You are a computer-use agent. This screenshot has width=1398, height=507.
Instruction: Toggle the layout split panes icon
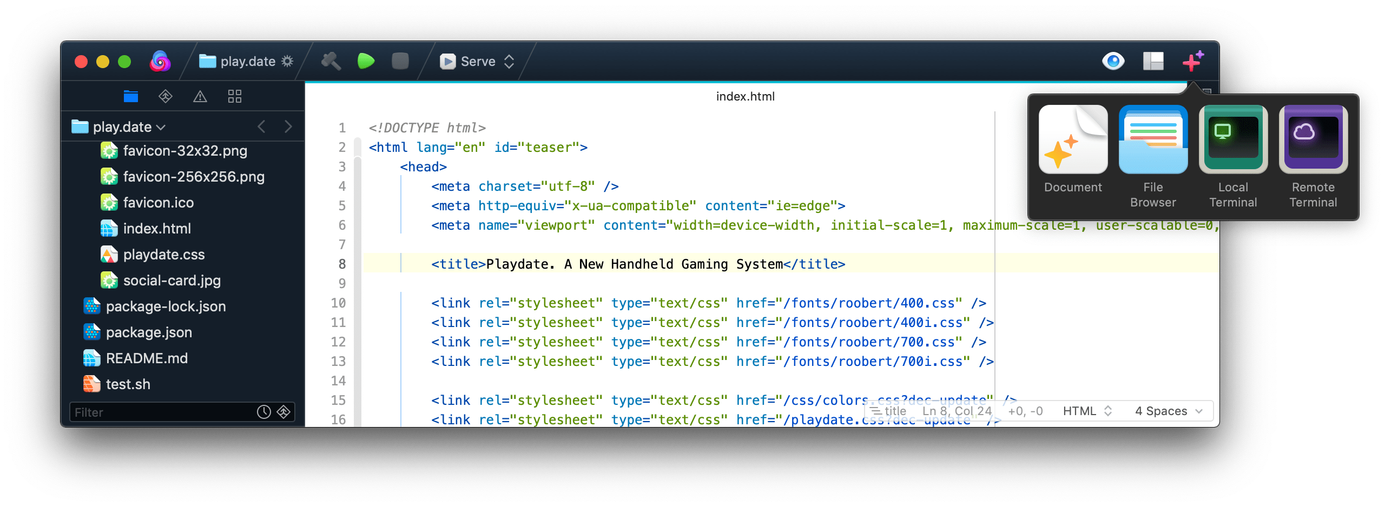1153,61
